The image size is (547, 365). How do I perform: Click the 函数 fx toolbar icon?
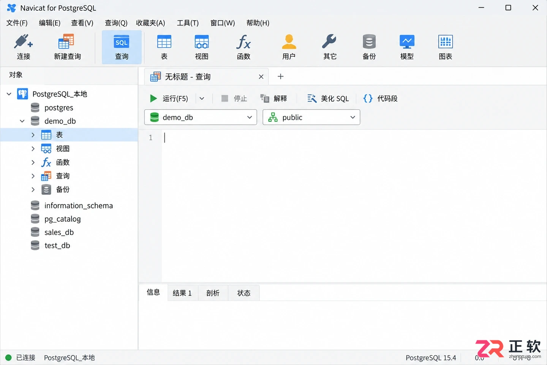pyautogui.click(x=243, y=47)
